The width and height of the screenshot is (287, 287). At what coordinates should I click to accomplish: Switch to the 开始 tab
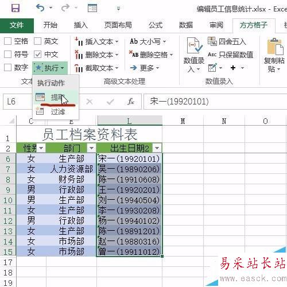[x=51, y=25]
